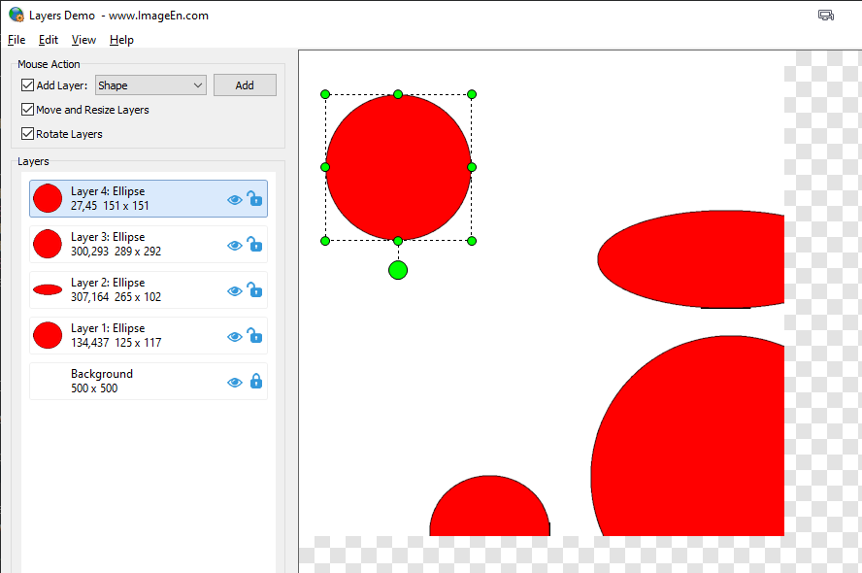Select Layer 2 flat ellipse thumbnail
This screenshot has width=862, height=573.
point(48,289)
